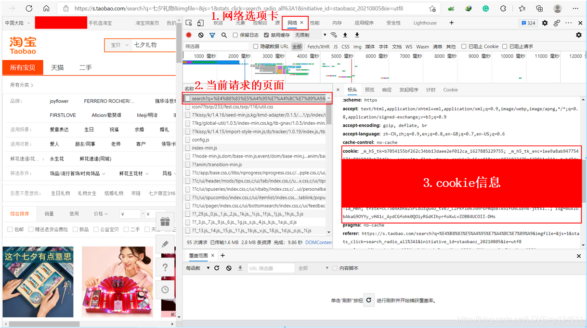Open DevTools settings gear in the top bar
The image size is (587, 328).
(x=545, y=23)
